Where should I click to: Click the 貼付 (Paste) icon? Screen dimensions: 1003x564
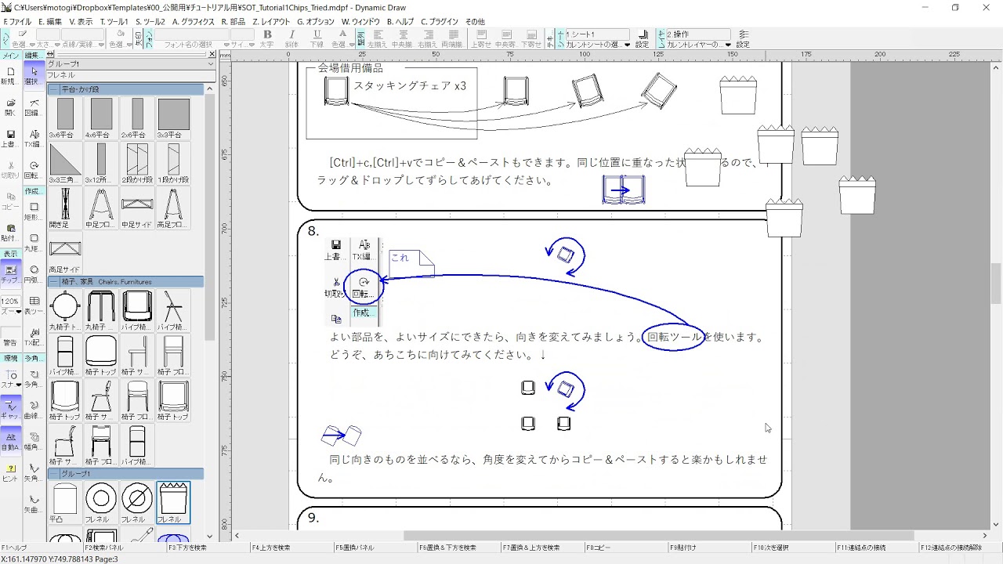point(10,232)
